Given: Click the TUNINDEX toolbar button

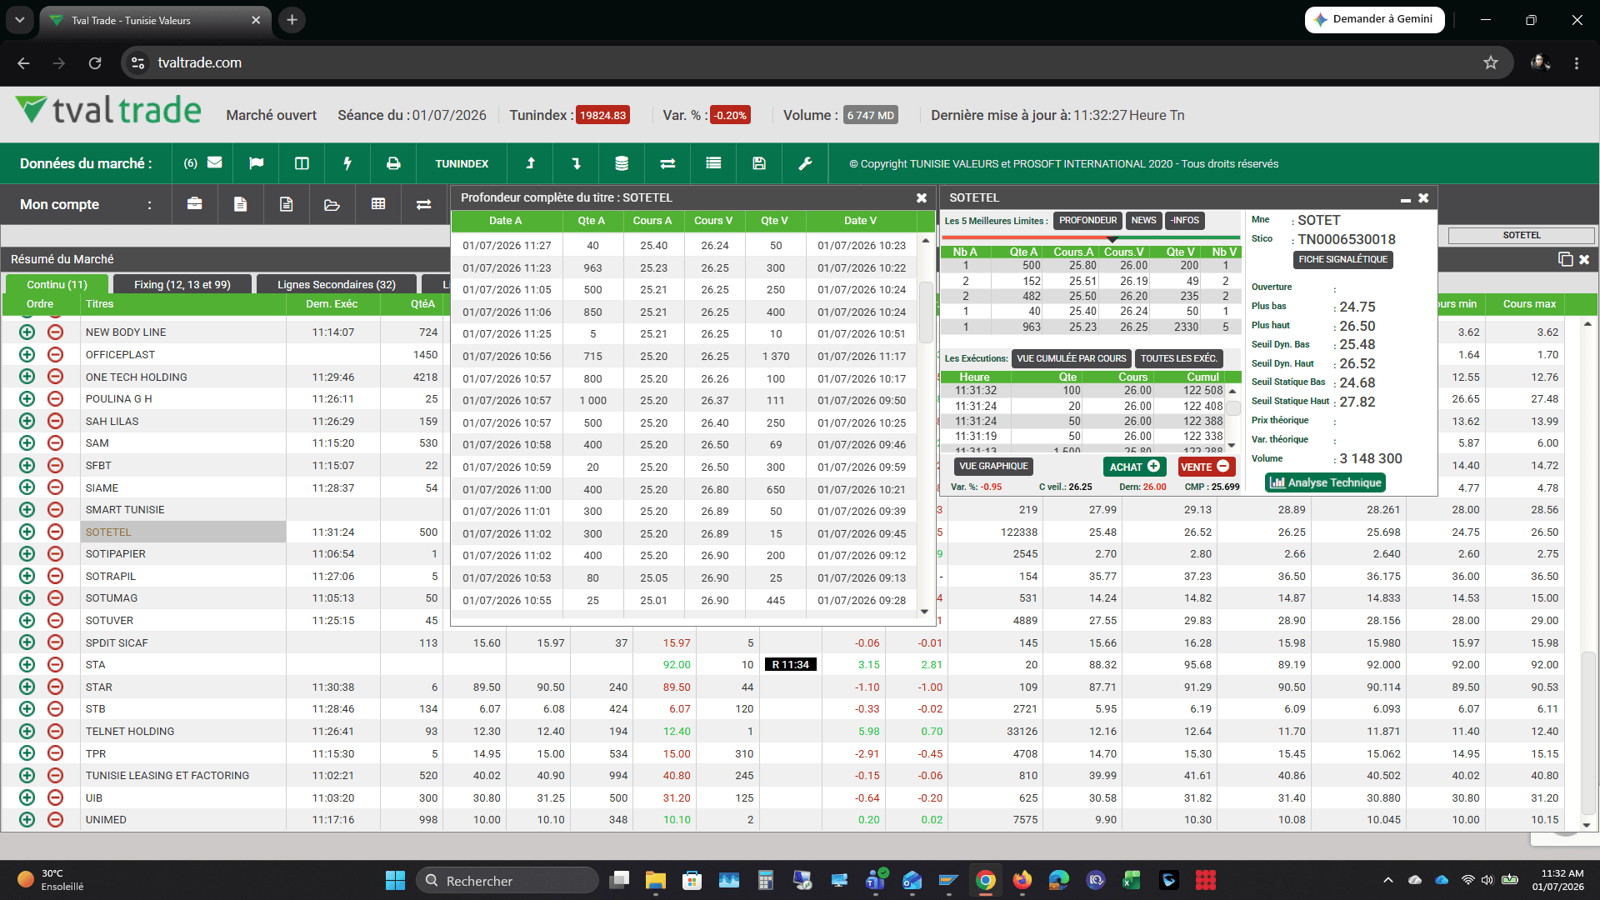Looking at the screenshot, I should point(462,163).
